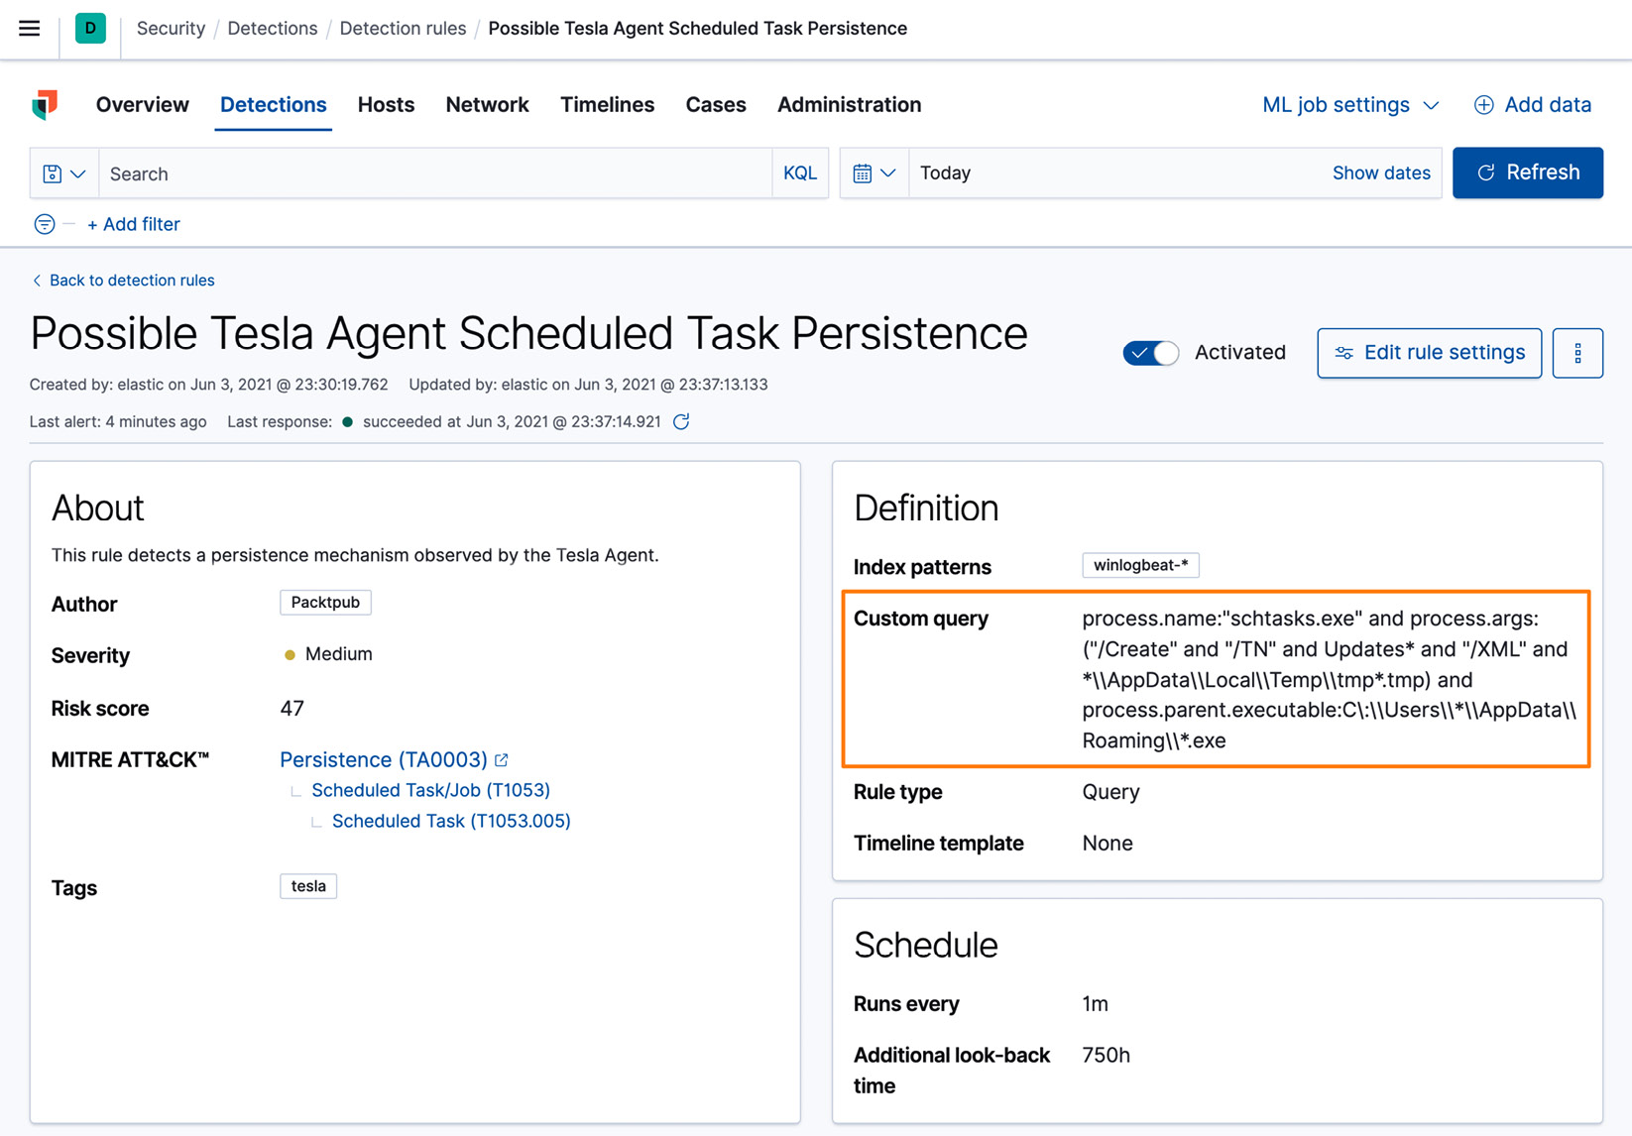Screen dimensions: 1632x1136
Task: Open the Administration tab
Action: pyautogui.click(x=849, y=105)
